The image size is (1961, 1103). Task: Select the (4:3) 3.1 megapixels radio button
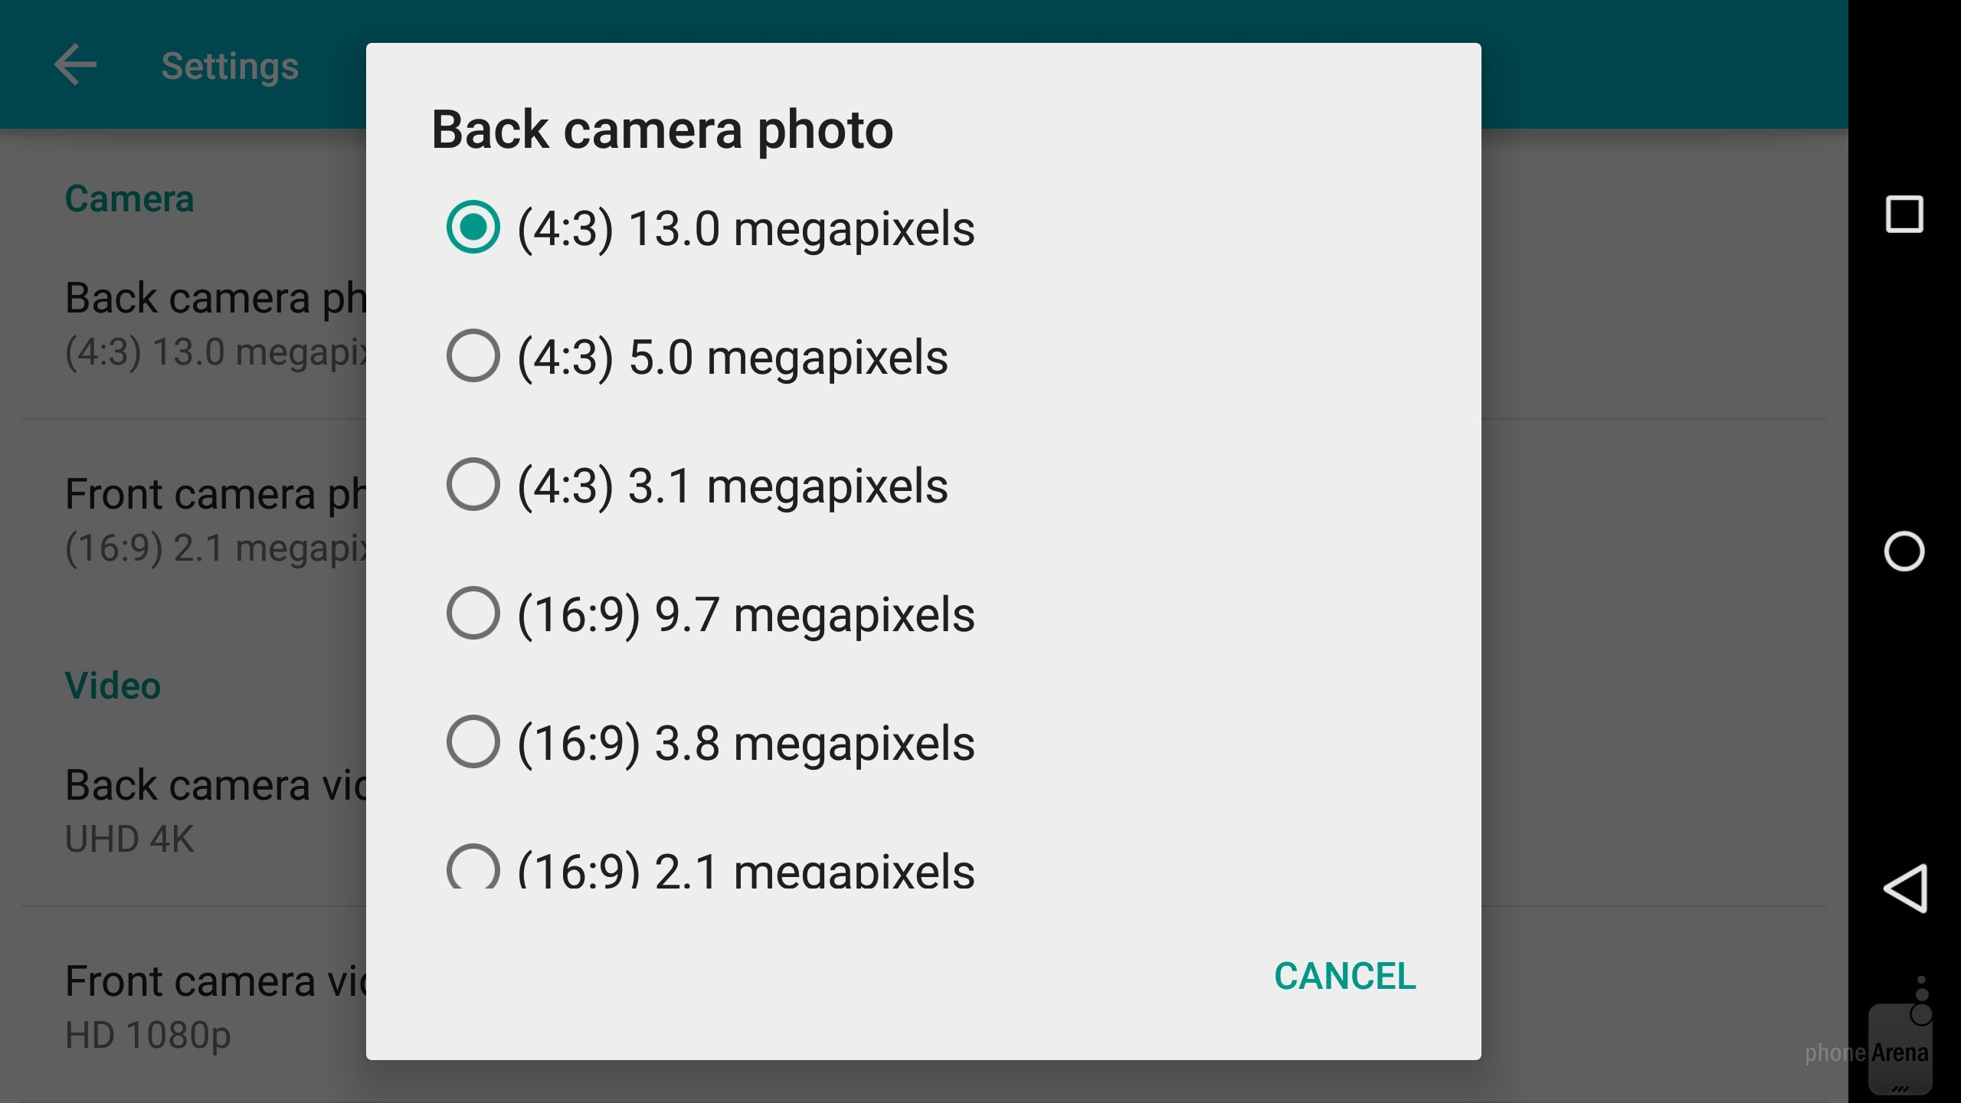pyautogui.click(x=473, y=485)
